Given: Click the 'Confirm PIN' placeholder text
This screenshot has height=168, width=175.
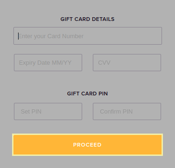Looking at the screenshot, I should (116, 112).
